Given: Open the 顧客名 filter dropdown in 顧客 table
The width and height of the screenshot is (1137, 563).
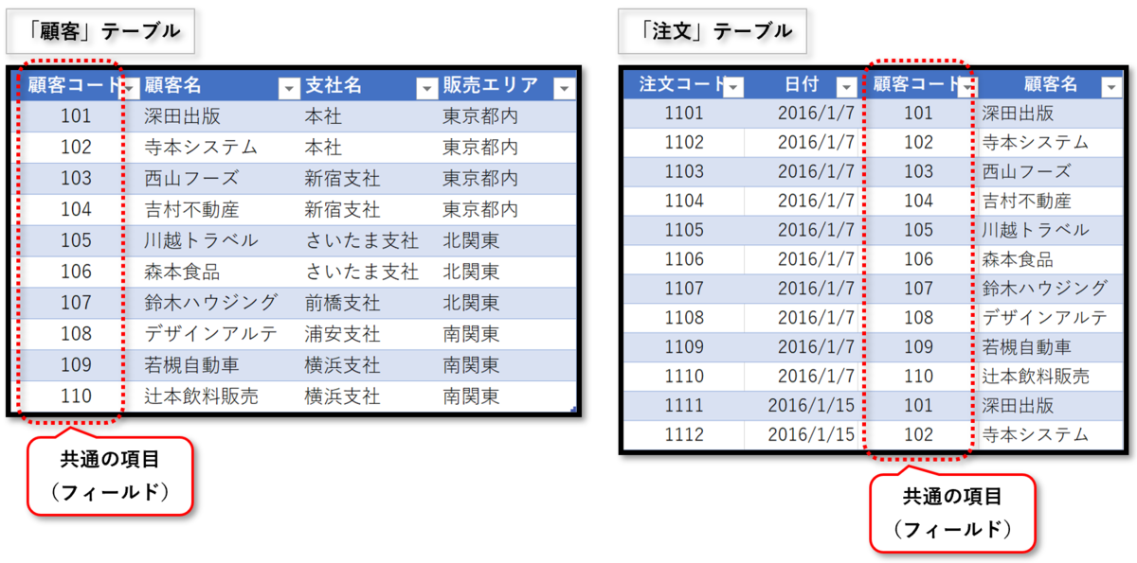Looking at the screenshot, I should (290, 88).
